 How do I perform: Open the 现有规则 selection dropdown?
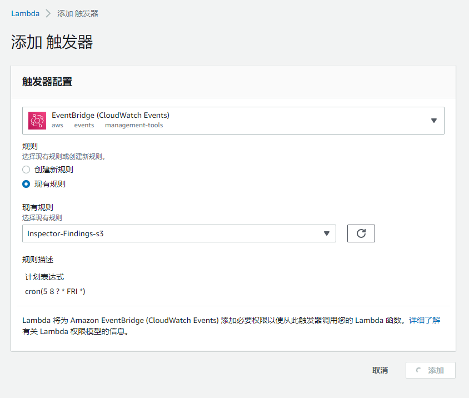(179, 233)
